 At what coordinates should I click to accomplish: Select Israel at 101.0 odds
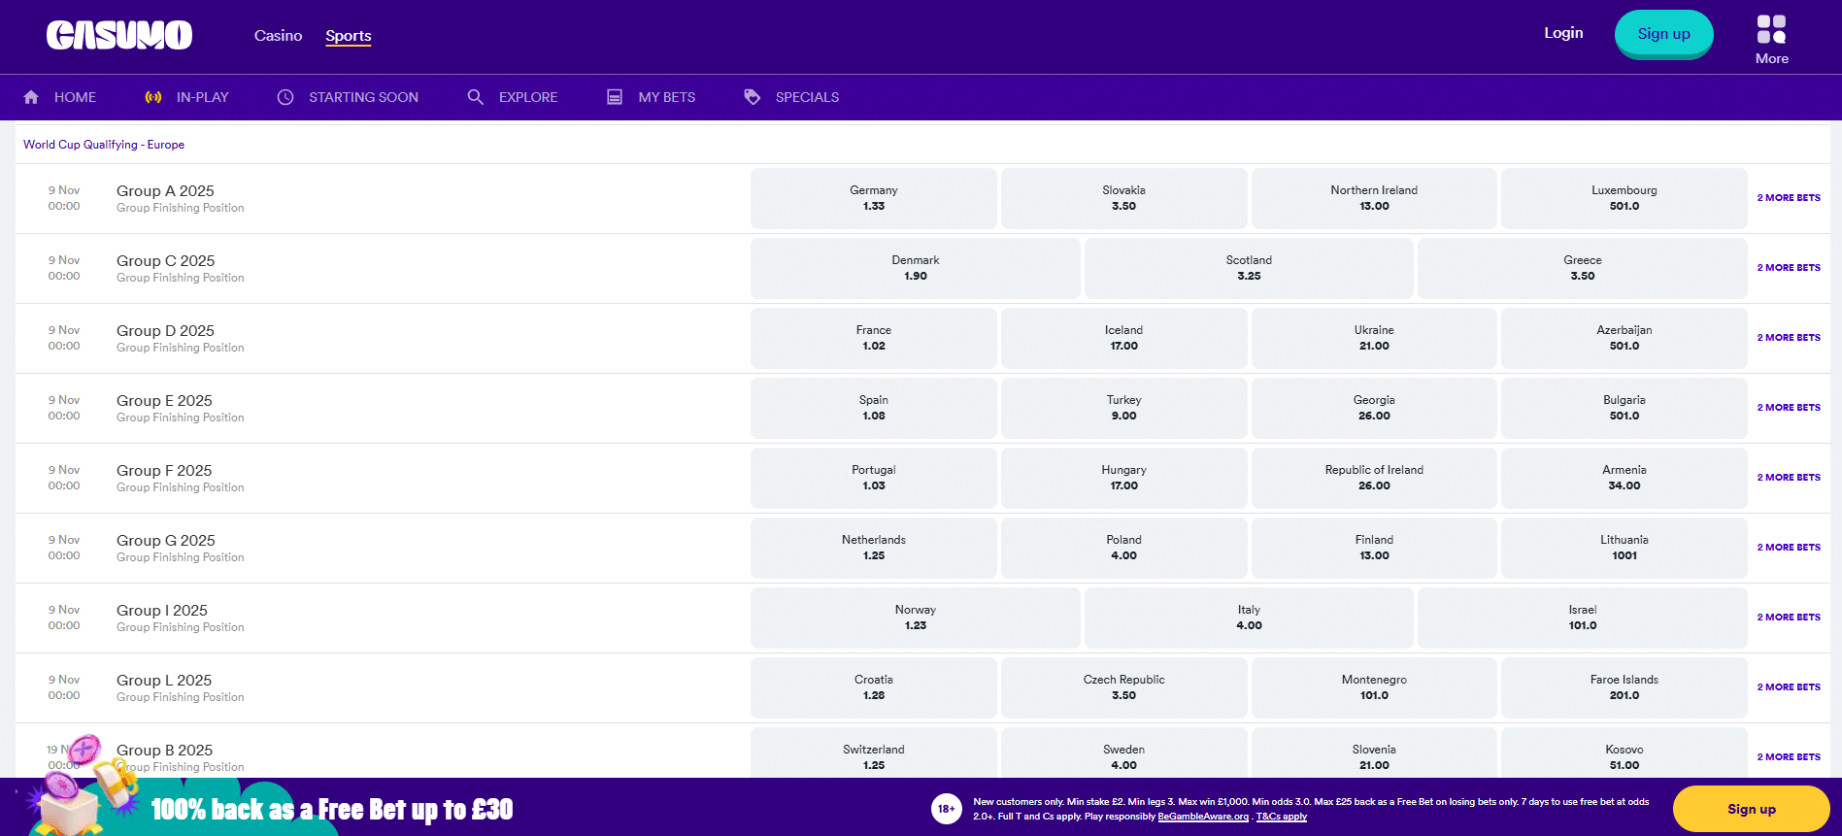1583,618
